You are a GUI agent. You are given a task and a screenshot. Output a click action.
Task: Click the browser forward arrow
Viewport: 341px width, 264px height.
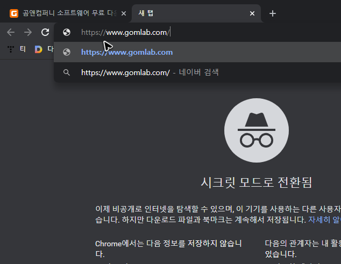pyautogui.click(x=28, y=32)
